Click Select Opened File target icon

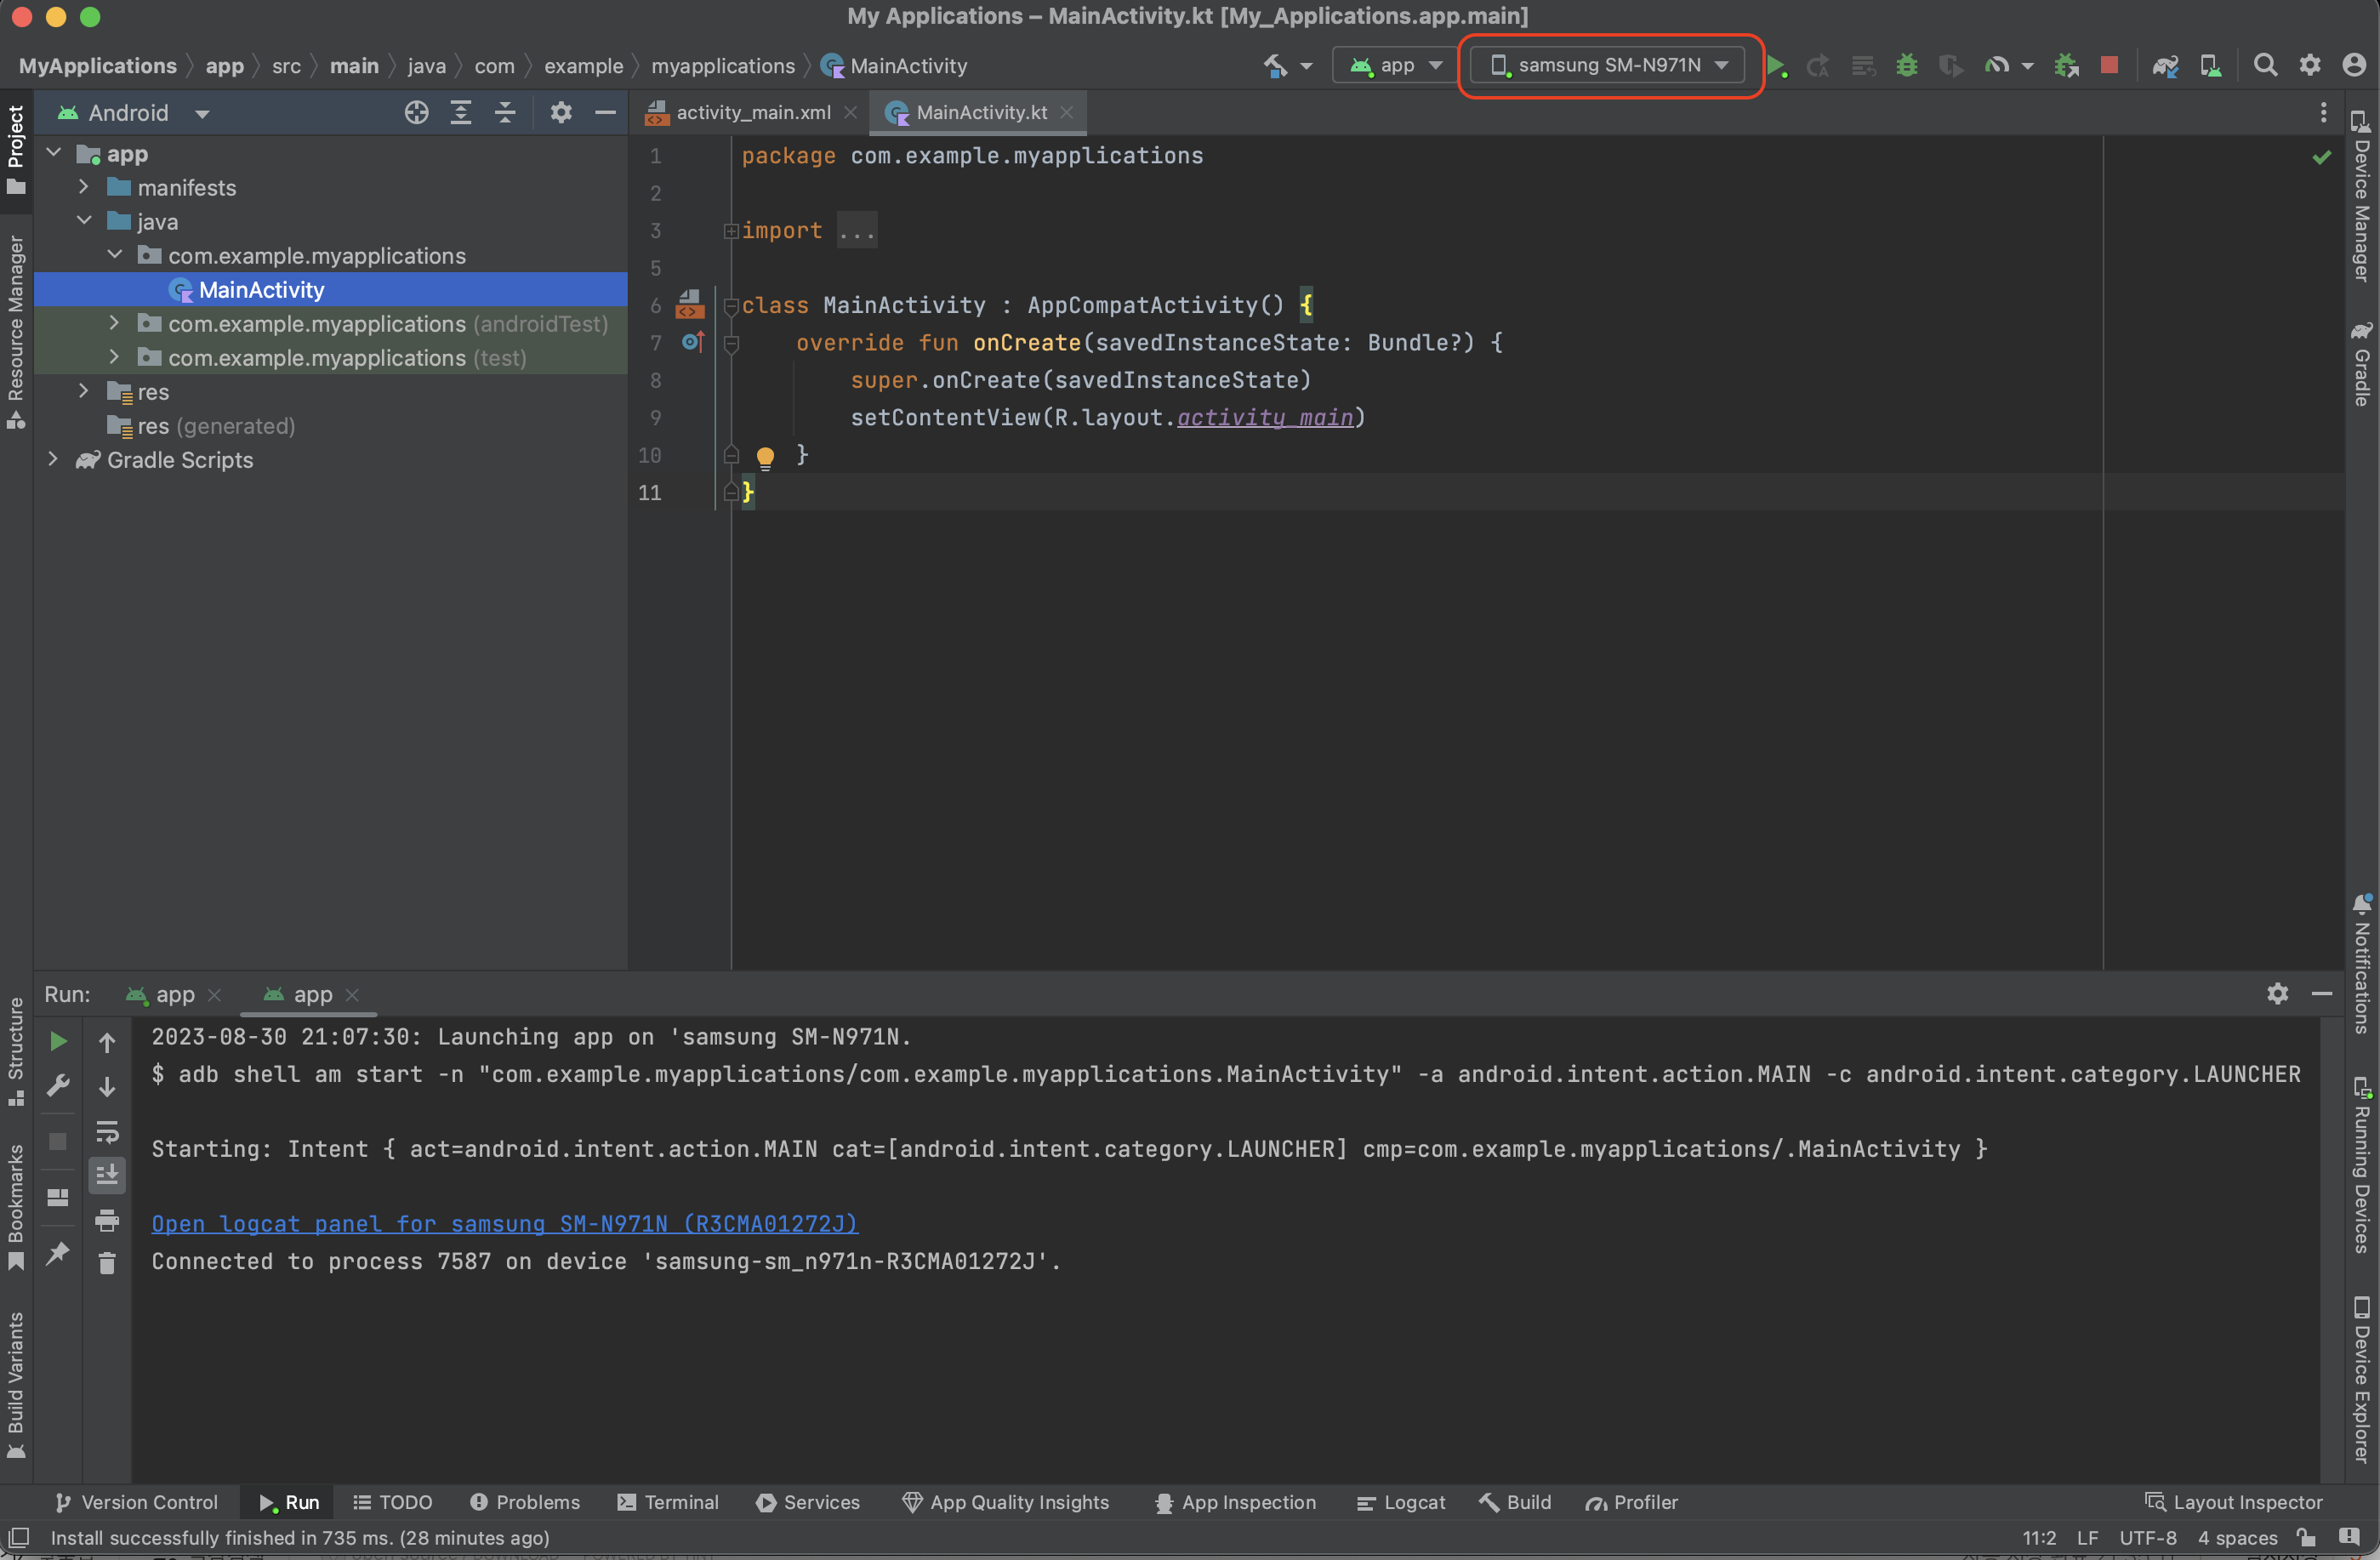pos(416,113)
